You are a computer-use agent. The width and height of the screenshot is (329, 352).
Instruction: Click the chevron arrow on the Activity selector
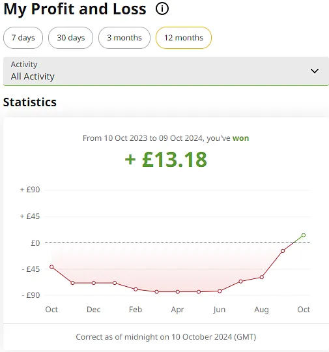click(x=315, y=71)
